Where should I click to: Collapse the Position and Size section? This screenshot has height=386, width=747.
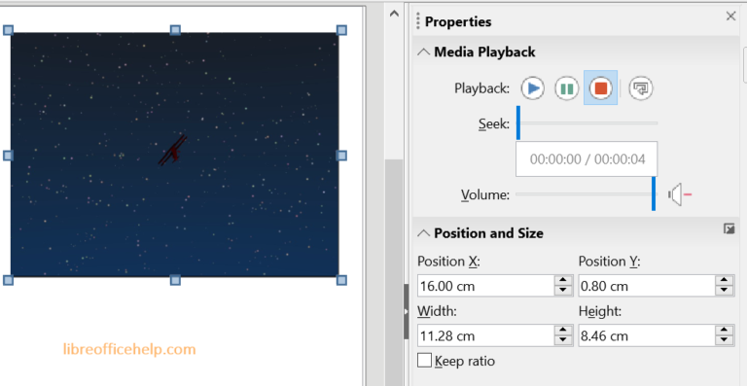423,233
